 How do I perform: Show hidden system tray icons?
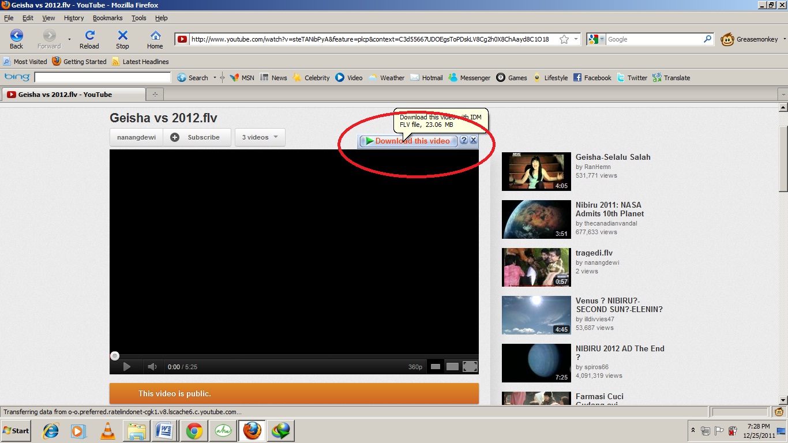click(x=693, y=430)
